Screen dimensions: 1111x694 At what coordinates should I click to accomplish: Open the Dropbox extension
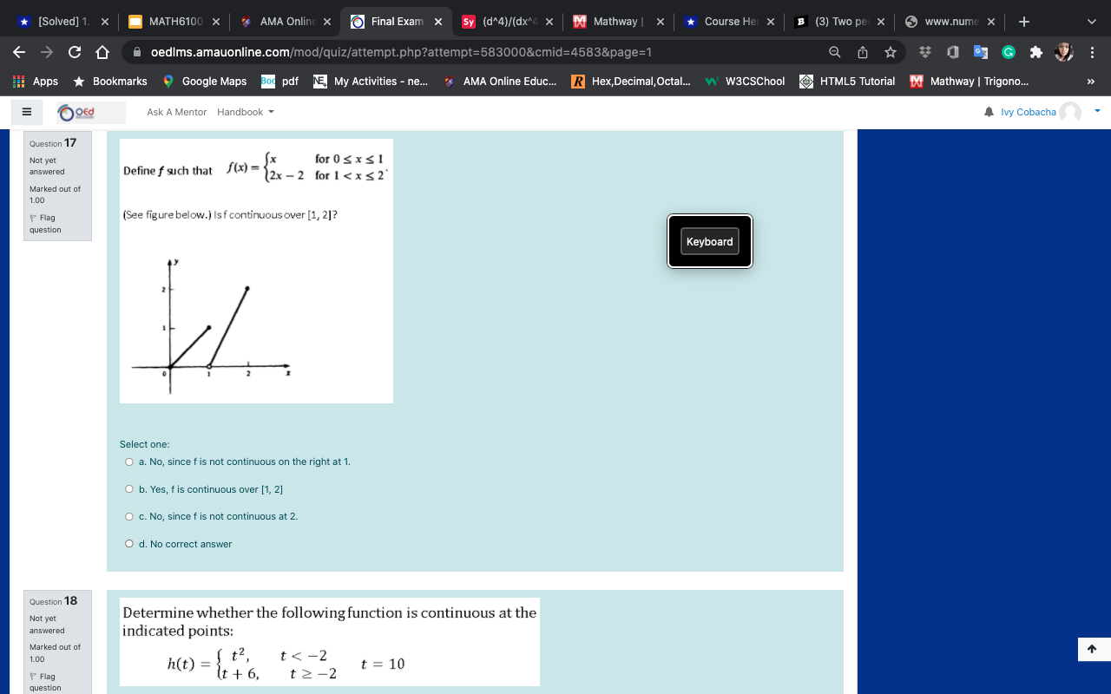[x=925, y=52]
